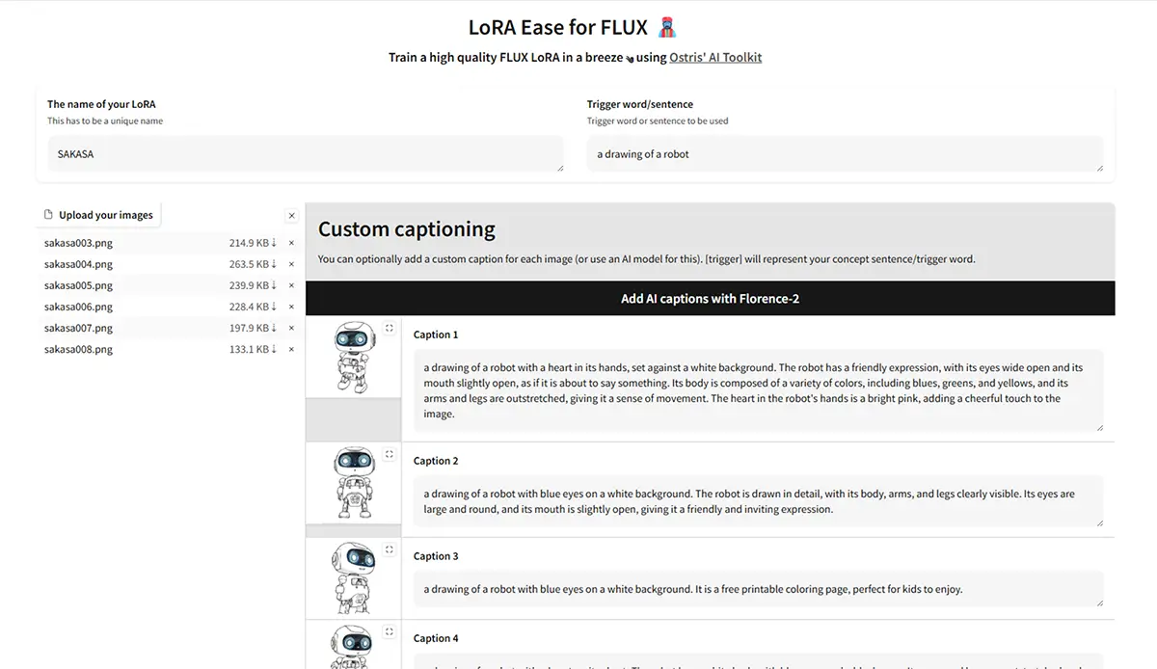The image size is (1157, 669).
Task: Expand Caption 1 robot image fullscreen
Action: click(390, 328)
